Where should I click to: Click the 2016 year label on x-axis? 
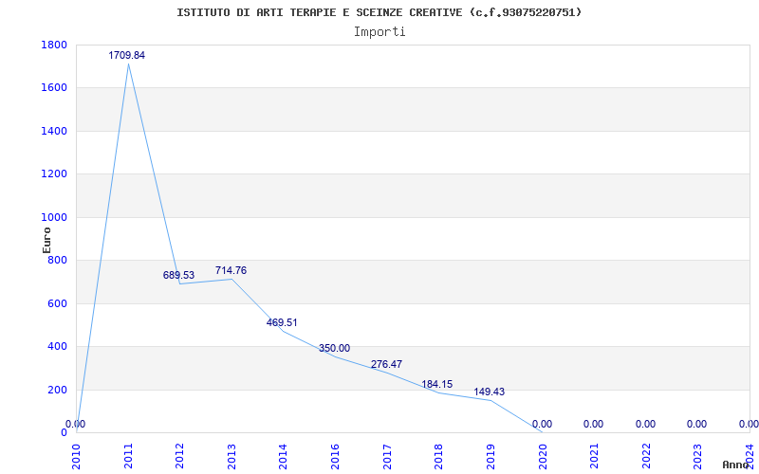pyautogui.click(x=336, y=456)
